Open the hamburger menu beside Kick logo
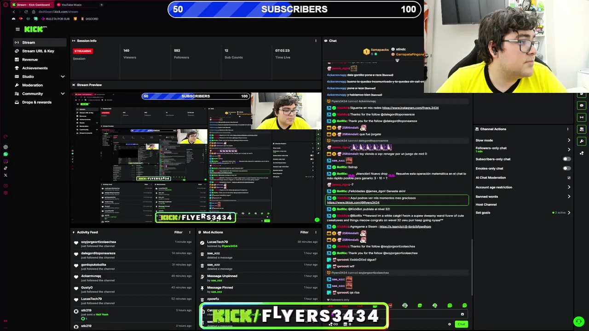Image resolution: width=589 pixels, height=331 pixels. [x=17, y=29]
